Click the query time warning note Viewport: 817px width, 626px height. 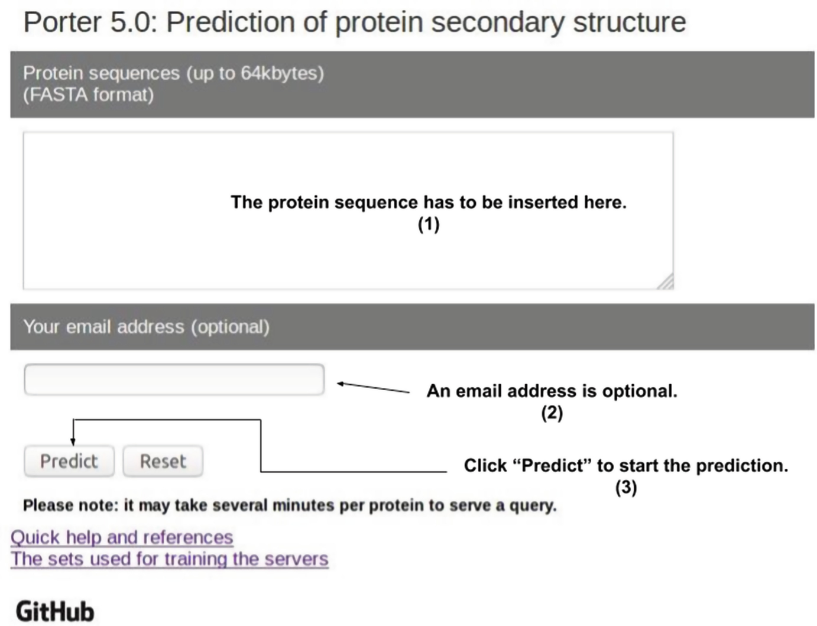(x=289, y=505)
